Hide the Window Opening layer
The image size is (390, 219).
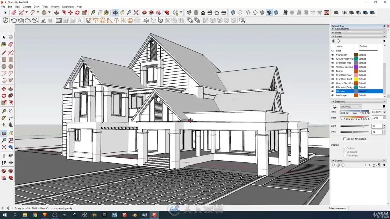point(333,67)
